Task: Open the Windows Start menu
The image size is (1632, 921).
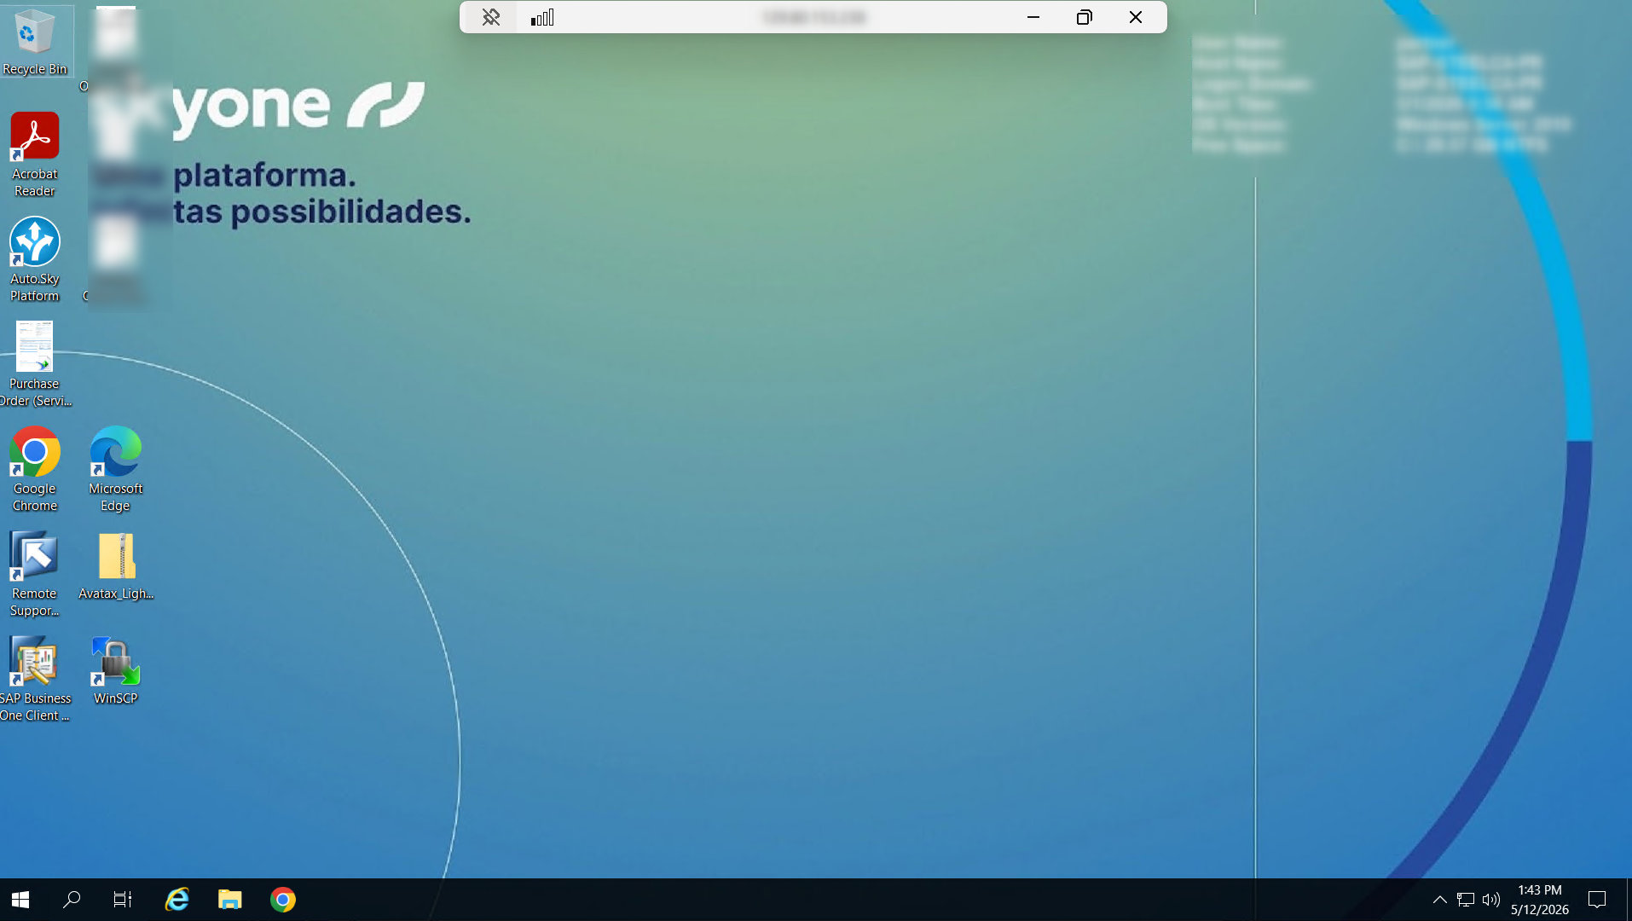Action: [x=20, y=900]
